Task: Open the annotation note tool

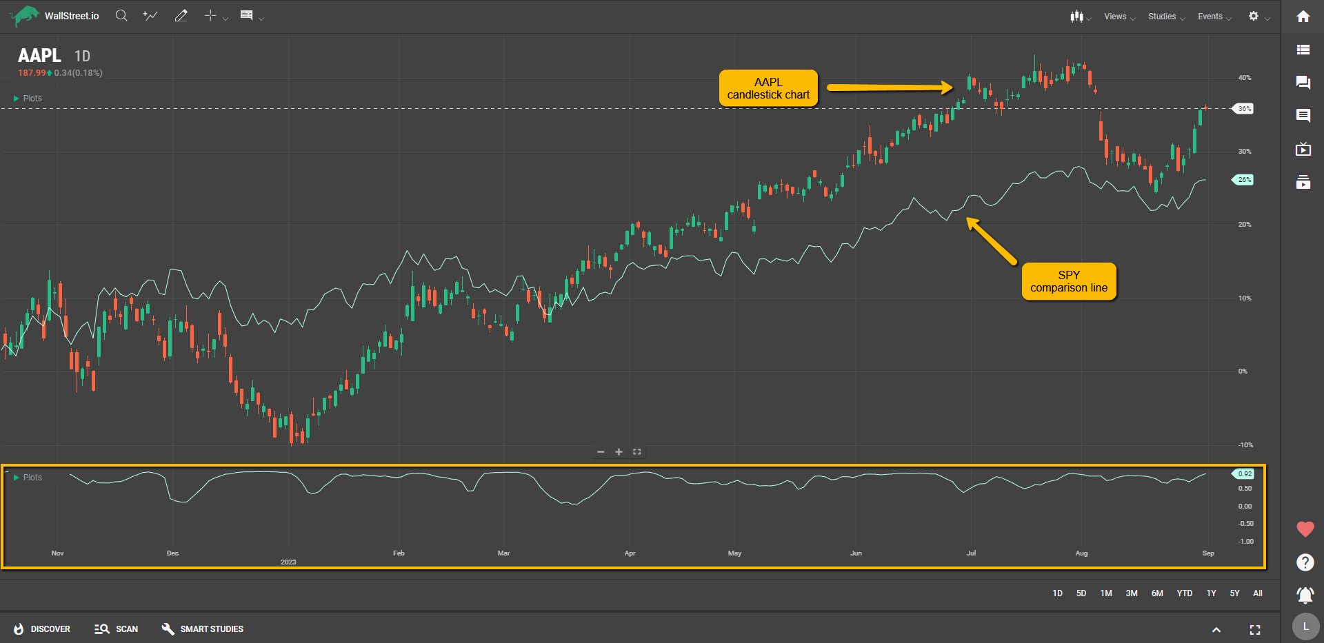Action: 246,16
